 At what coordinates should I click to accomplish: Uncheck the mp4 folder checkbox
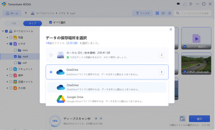click(15, 56)
